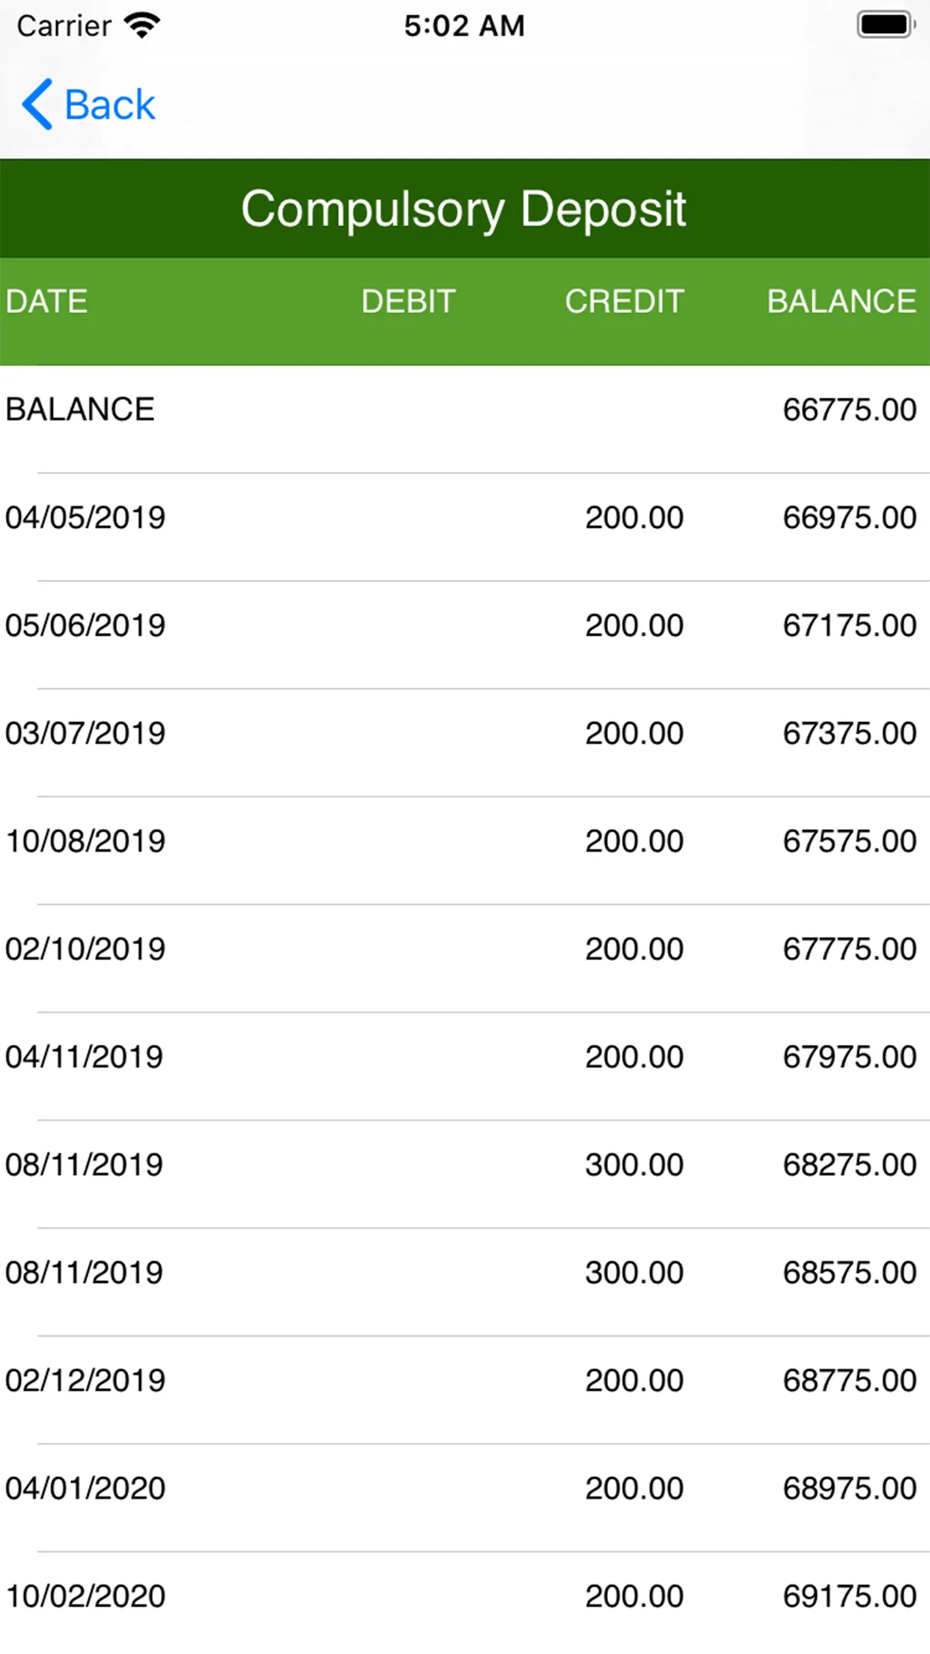Tap the DATE column header
Image resolution: width=930 pixels, height=1654 pixels.
point(46,301)
